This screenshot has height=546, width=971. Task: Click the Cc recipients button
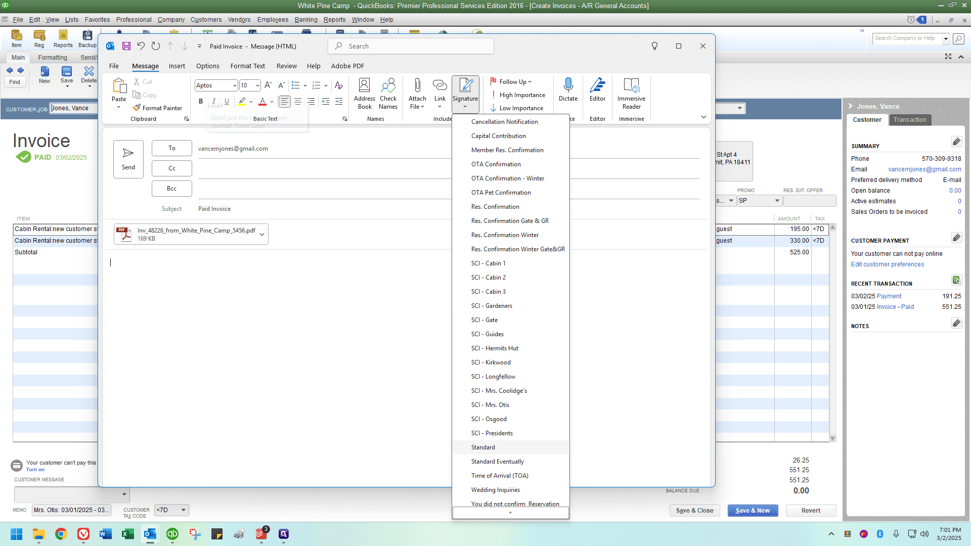[x=172, y=168]
